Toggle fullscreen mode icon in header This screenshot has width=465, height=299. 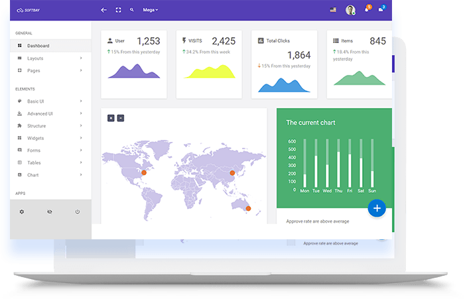click(118, 10)
